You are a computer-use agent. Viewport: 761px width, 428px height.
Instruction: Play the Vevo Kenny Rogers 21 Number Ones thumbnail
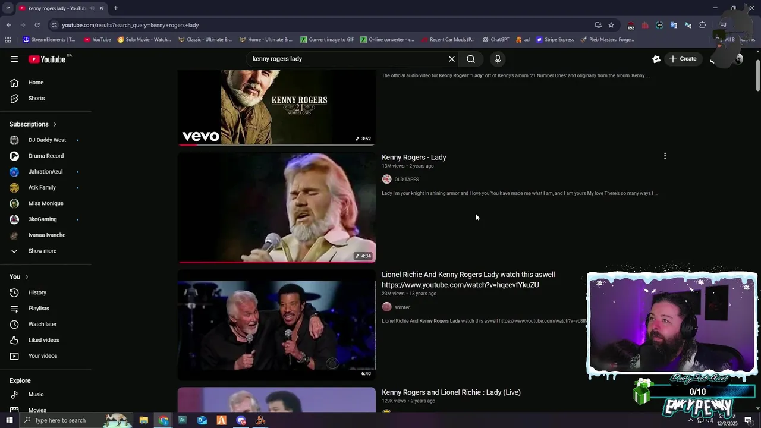276,108
